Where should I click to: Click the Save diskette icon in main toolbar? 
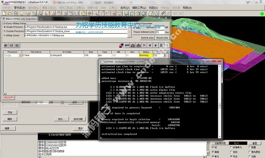coord(22,14)
